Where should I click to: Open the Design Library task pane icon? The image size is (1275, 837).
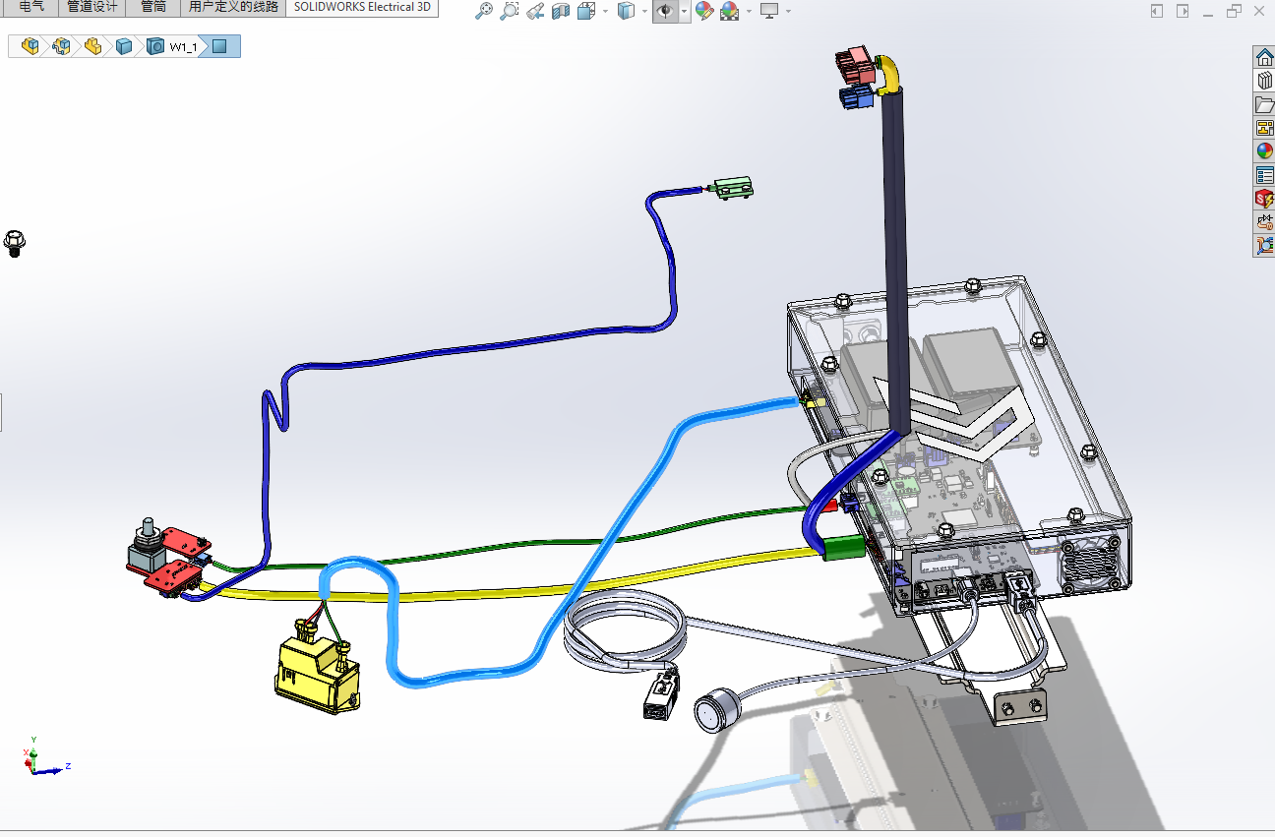click(1264, 81)
